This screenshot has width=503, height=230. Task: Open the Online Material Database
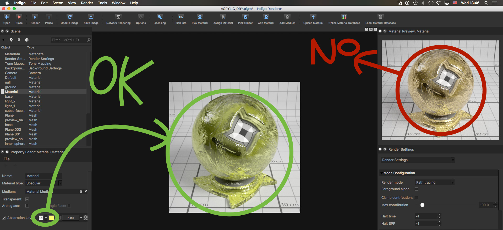pyautogui.click(x=344, y=17)
